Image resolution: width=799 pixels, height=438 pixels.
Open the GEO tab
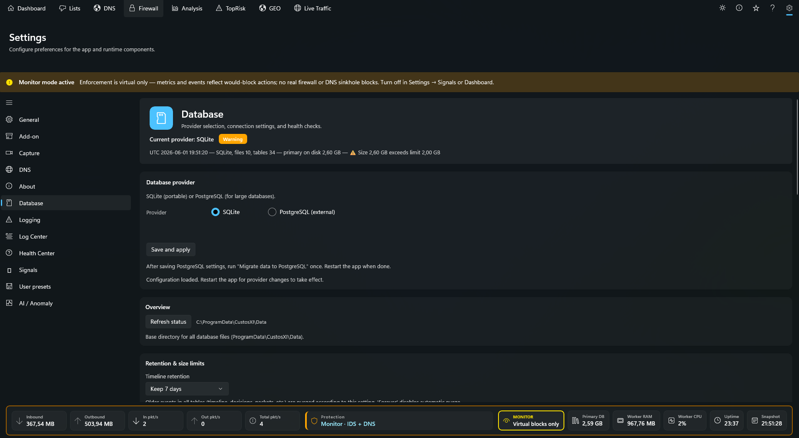pyautogui.click(x=270, y=8)
